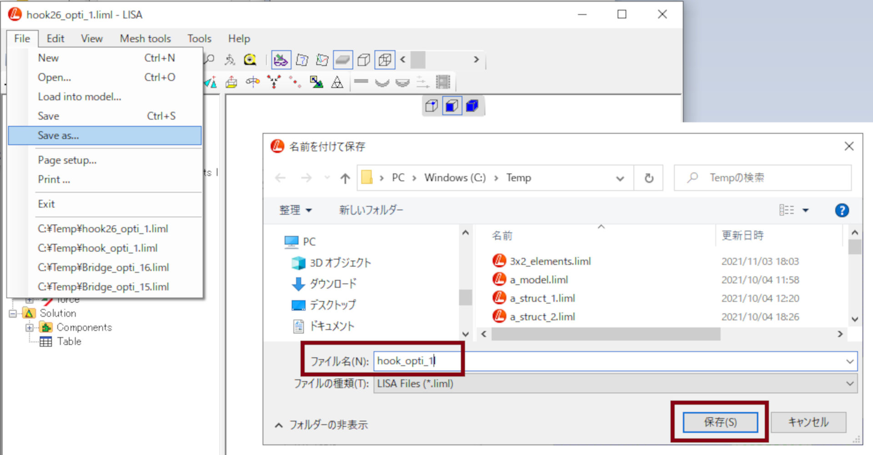Select the revolve around axis tool

pos(253,82)
